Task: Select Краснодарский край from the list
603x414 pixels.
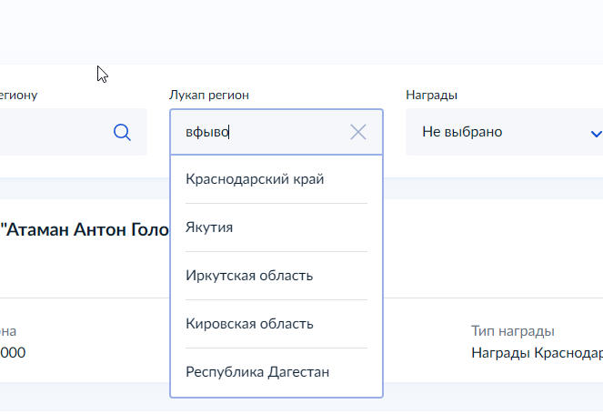Action: click(x=255, y=179)
